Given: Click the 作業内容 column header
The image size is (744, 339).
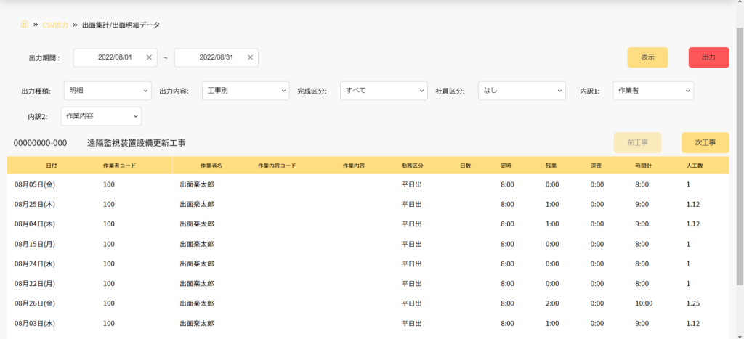Looking at the screenshot, I should (354, 166).
